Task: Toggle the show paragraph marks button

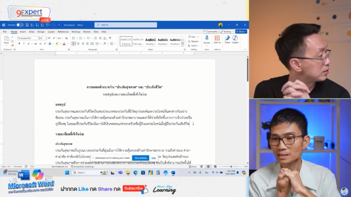Action: click(x=110, y=38)
